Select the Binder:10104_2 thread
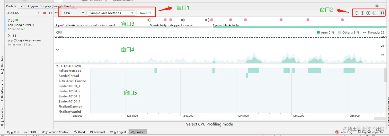The image size is (389, 136). pyautogui.click(x=69, y=91)
